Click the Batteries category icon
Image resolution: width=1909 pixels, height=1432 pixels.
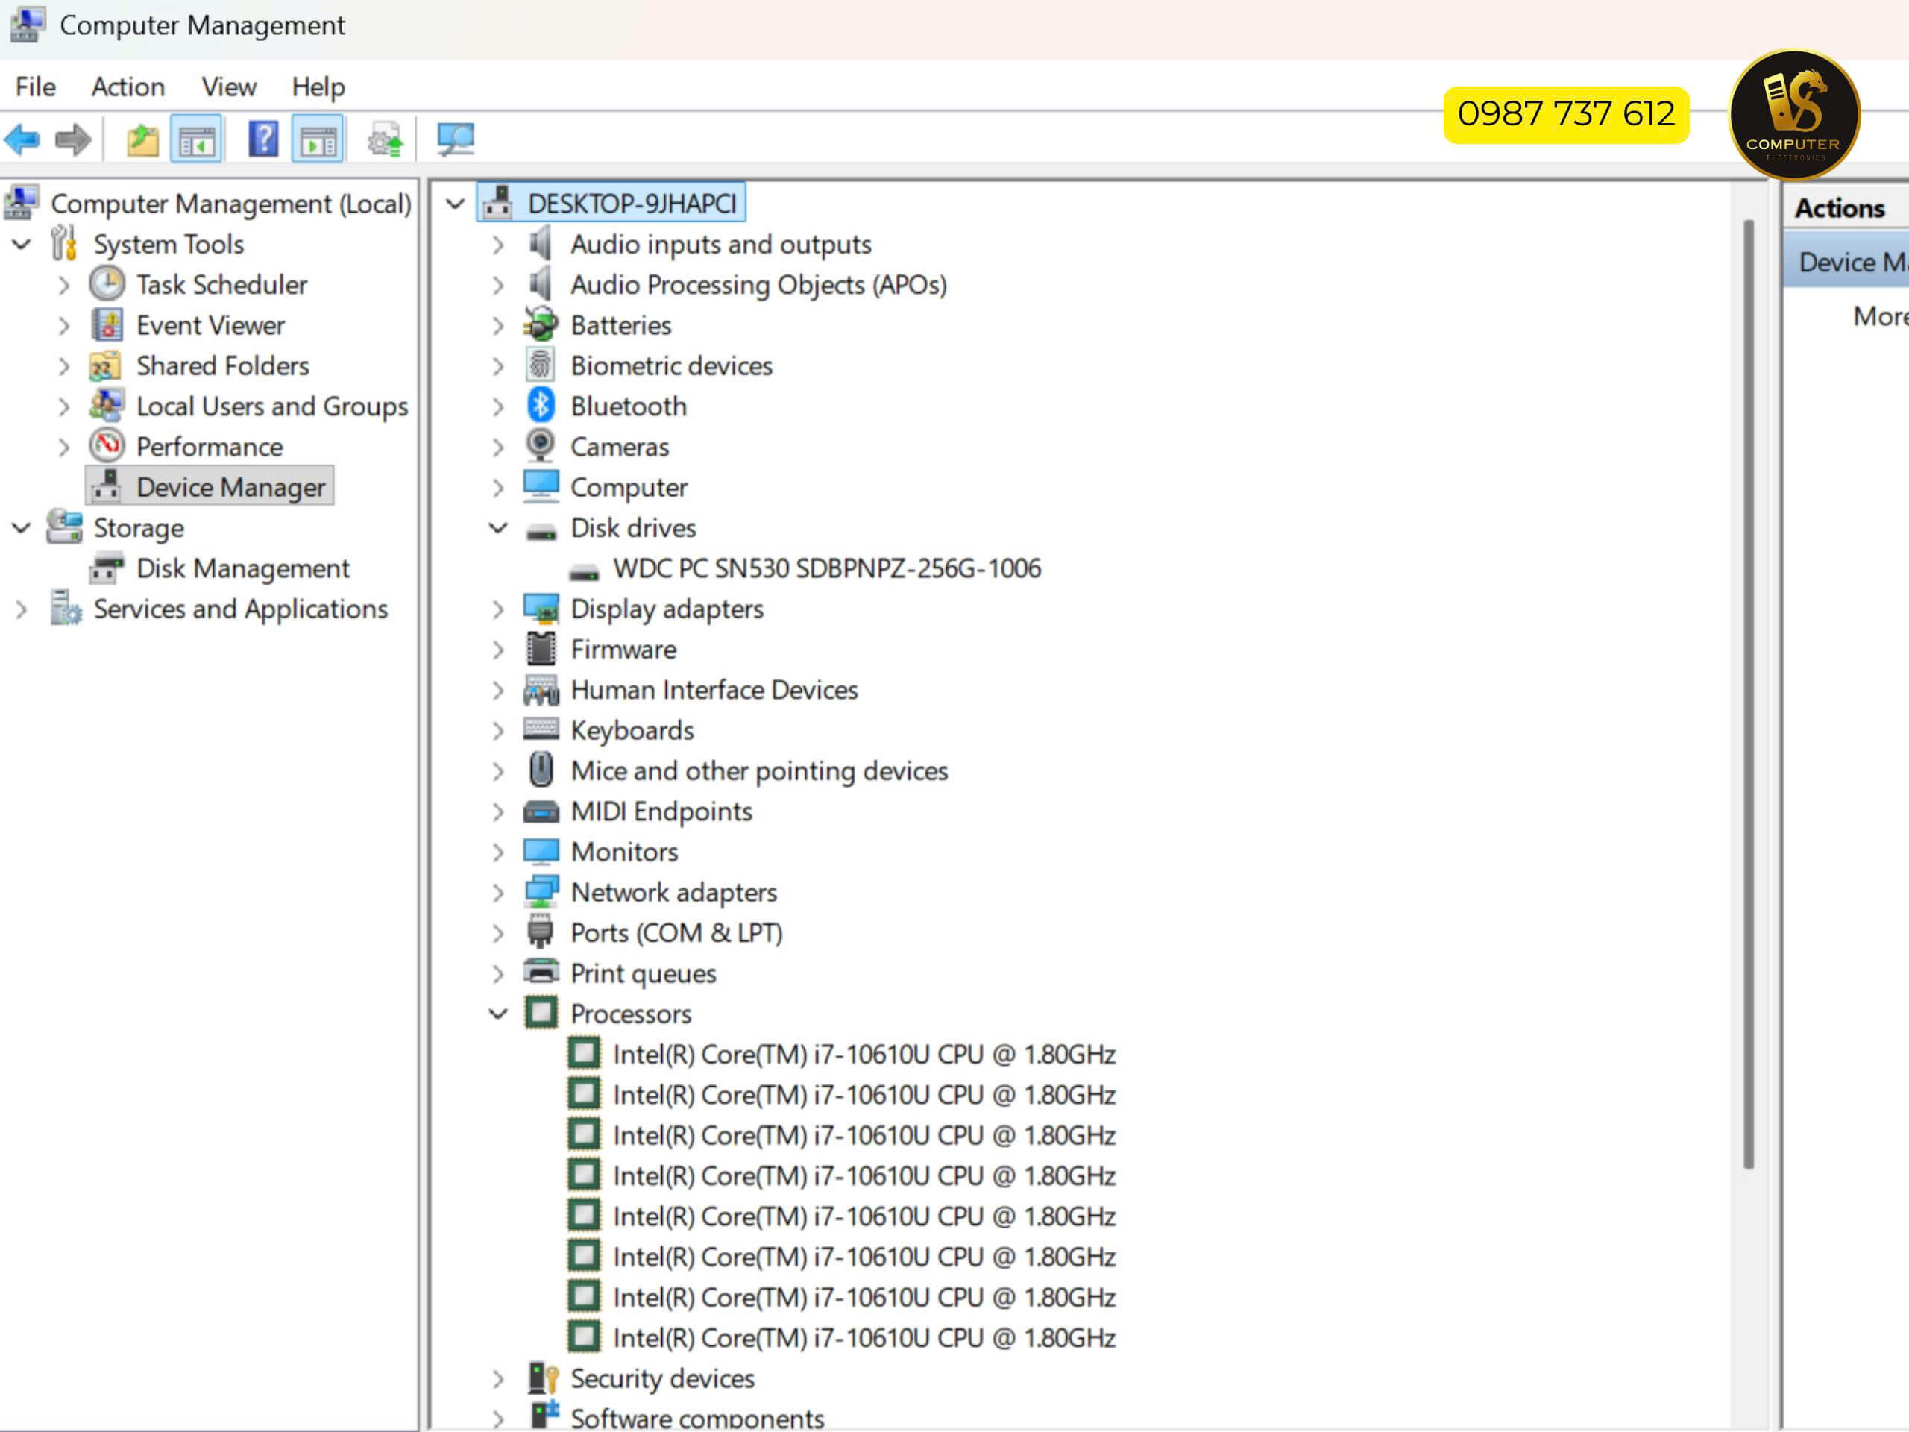[x=541, y=324]
